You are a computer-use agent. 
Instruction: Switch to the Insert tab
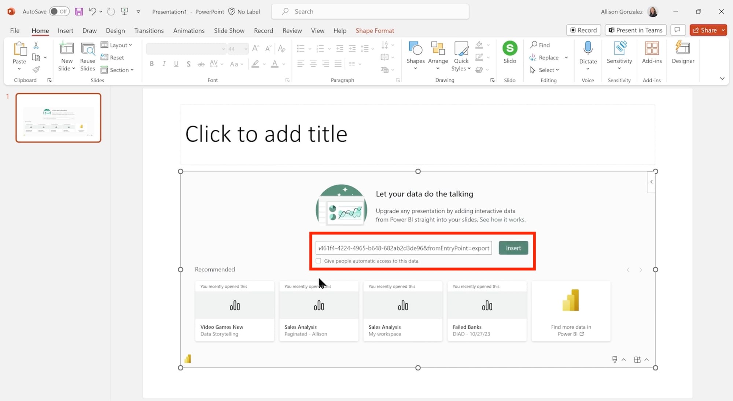click(x=65, y=30)
